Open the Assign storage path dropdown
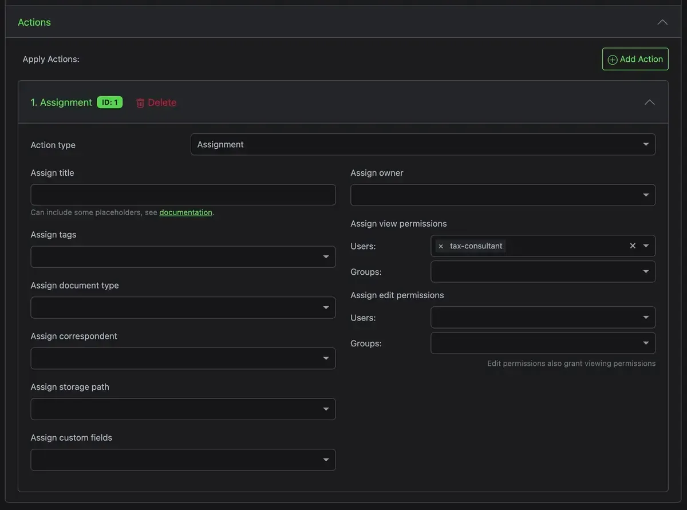 tap(183, 409)
